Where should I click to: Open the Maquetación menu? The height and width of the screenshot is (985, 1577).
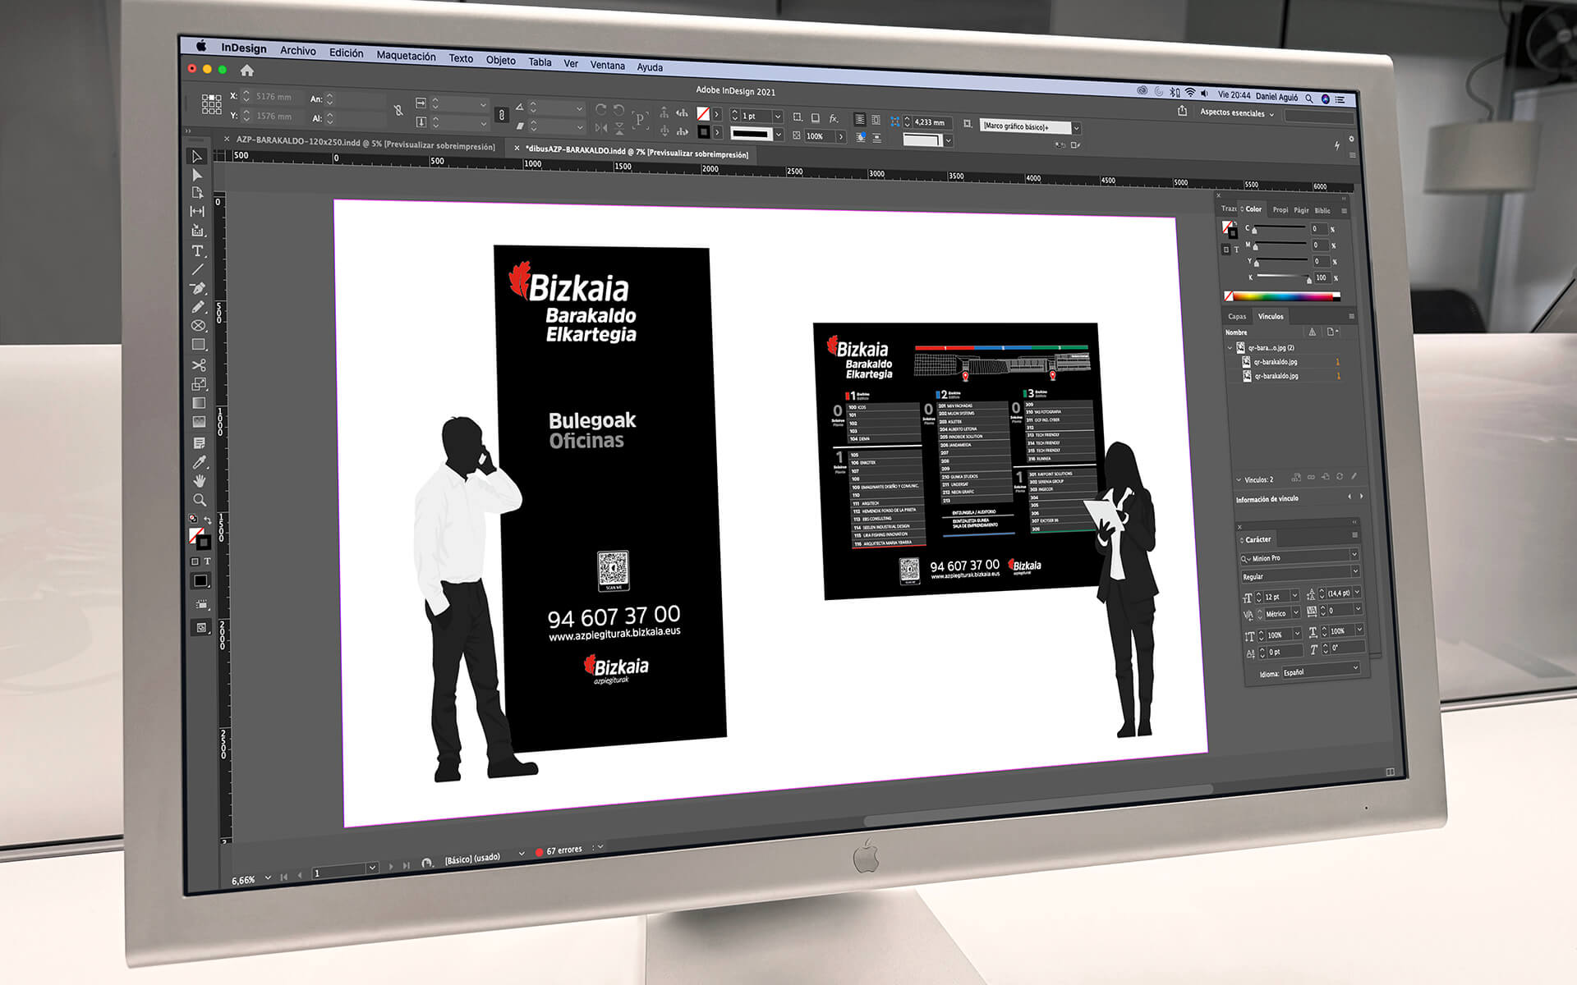[x=406, y=55]
